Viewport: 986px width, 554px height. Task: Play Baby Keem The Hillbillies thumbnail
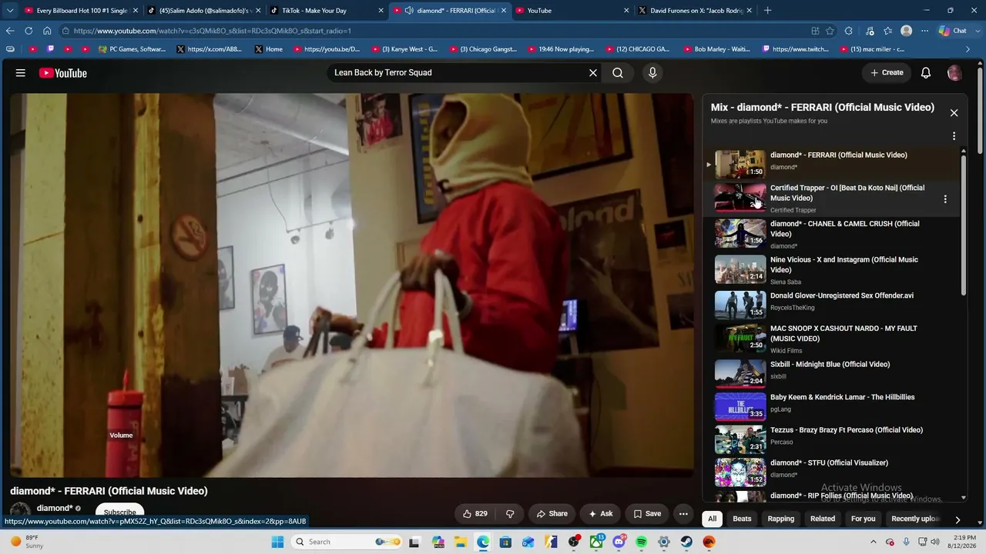739,407
